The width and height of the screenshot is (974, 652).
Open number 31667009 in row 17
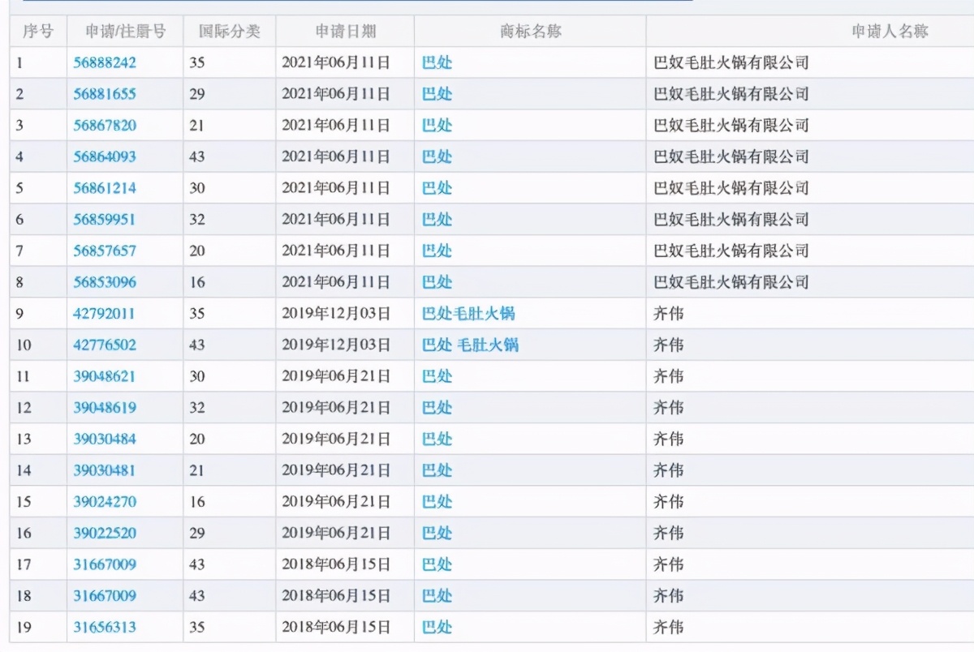coord(105,564)
